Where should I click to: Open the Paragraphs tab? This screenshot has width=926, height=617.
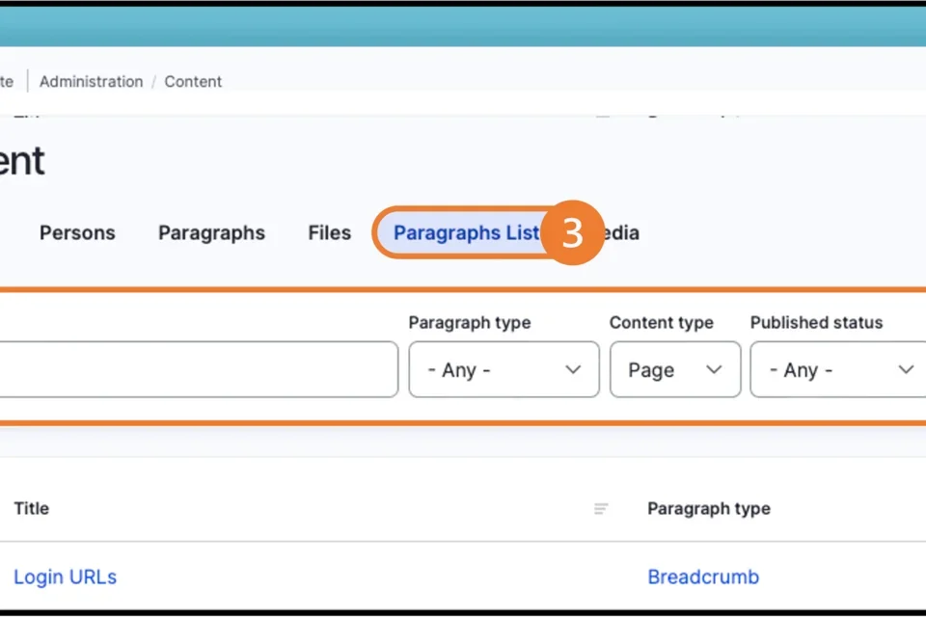(x=211, y=232)
